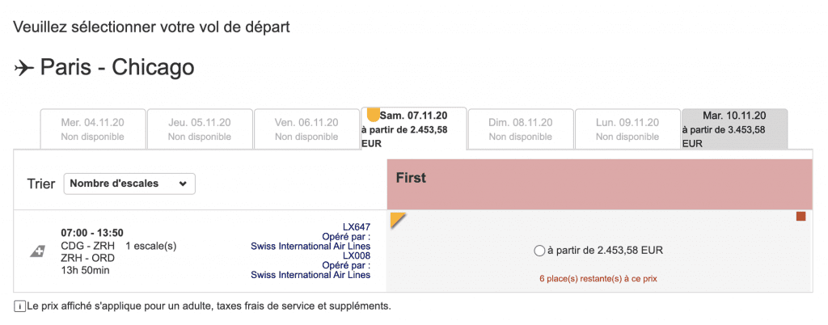Click the small red square in the fare cell
Screen dimensions: 828x325
pos(801,217)
